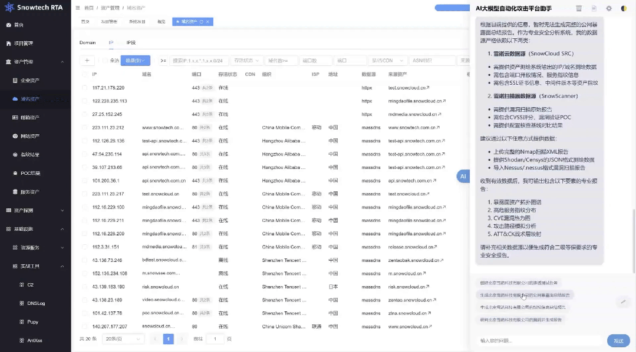This screenshot has width=636, height=352.
Task: Click the plus add button
Action: [87, 61]
